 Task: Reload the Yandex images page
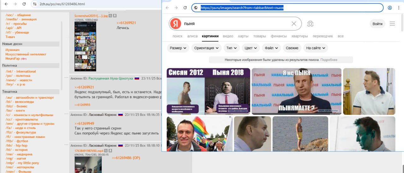coord(185,8)
